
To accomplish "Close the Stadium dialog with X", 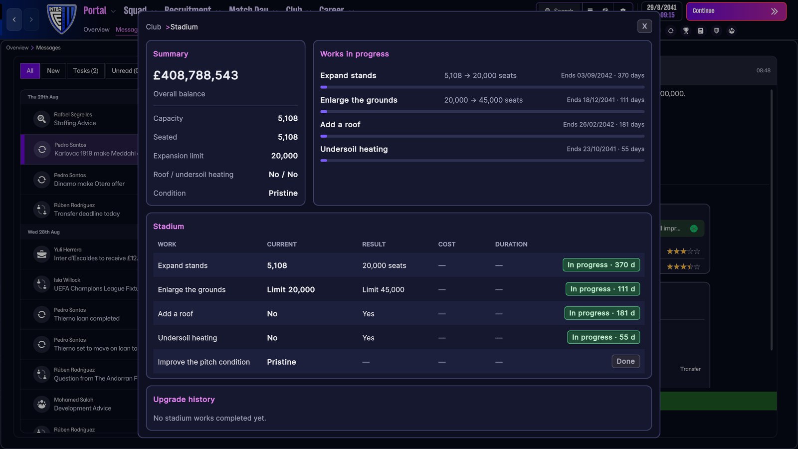I will pos(644,26).
